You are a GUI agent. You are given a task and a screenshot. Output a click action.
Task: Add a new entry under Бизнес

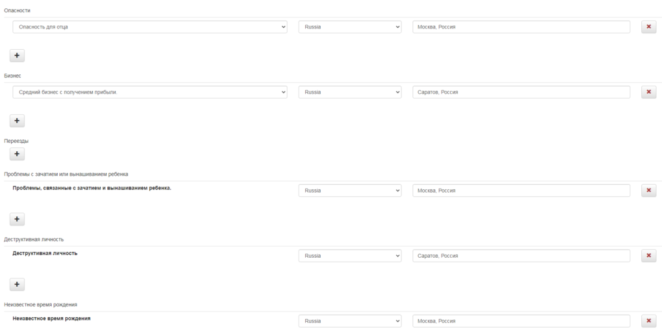[17, 121]
